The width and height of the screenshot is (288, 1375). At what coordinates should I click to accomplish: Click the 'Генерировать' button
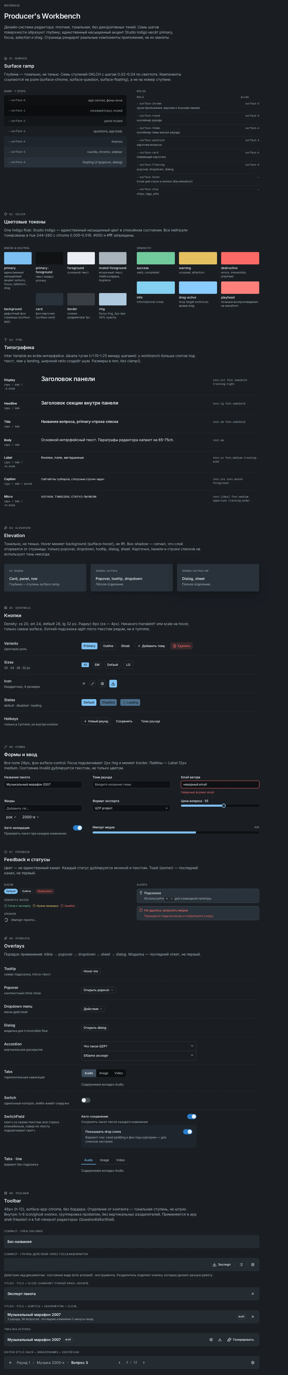241,1339
